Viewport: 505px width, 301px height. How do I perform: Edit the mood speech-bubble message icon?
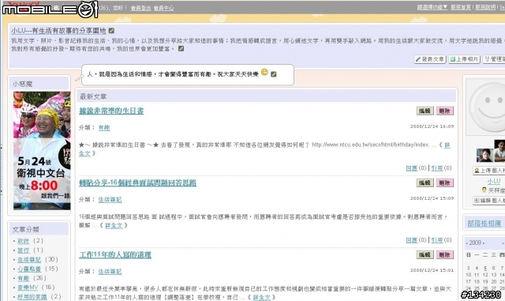click(x=274, y=74)
